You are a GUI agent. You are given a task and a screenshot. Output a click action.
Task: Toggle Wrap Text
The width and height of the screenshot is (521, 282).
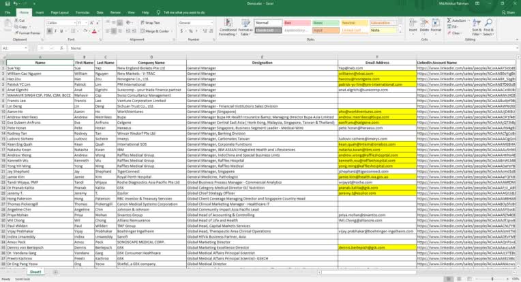point(150,22)
